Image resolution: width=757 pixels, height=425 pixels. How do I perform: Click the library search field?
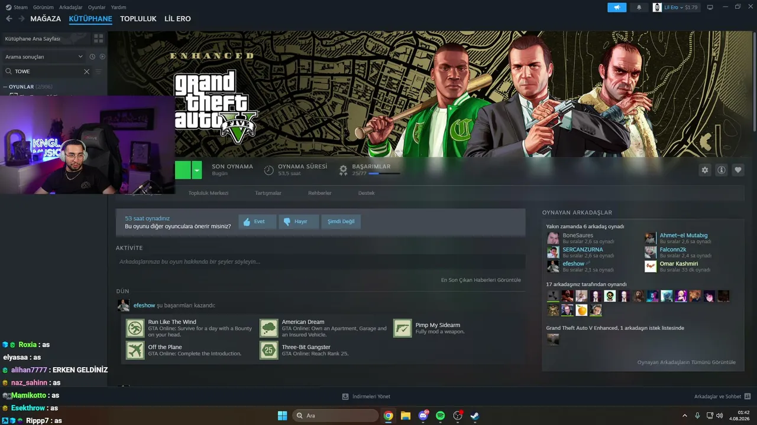47,71
